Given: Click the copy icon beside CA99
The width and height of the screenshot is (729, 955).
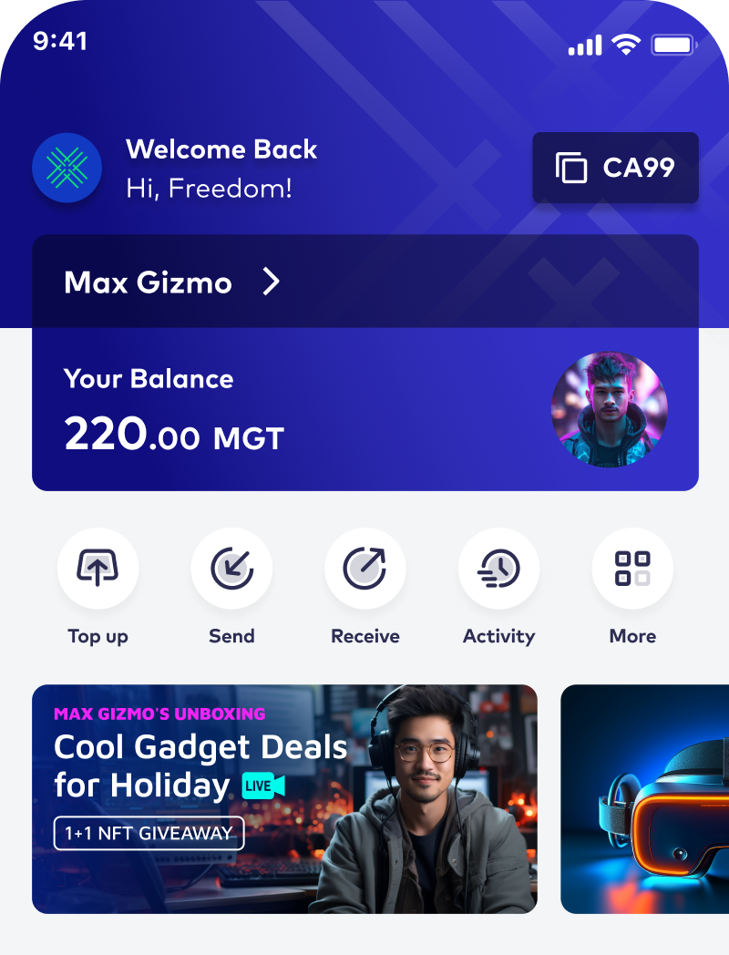Looking at the screenshot, I should pos(571,168).
